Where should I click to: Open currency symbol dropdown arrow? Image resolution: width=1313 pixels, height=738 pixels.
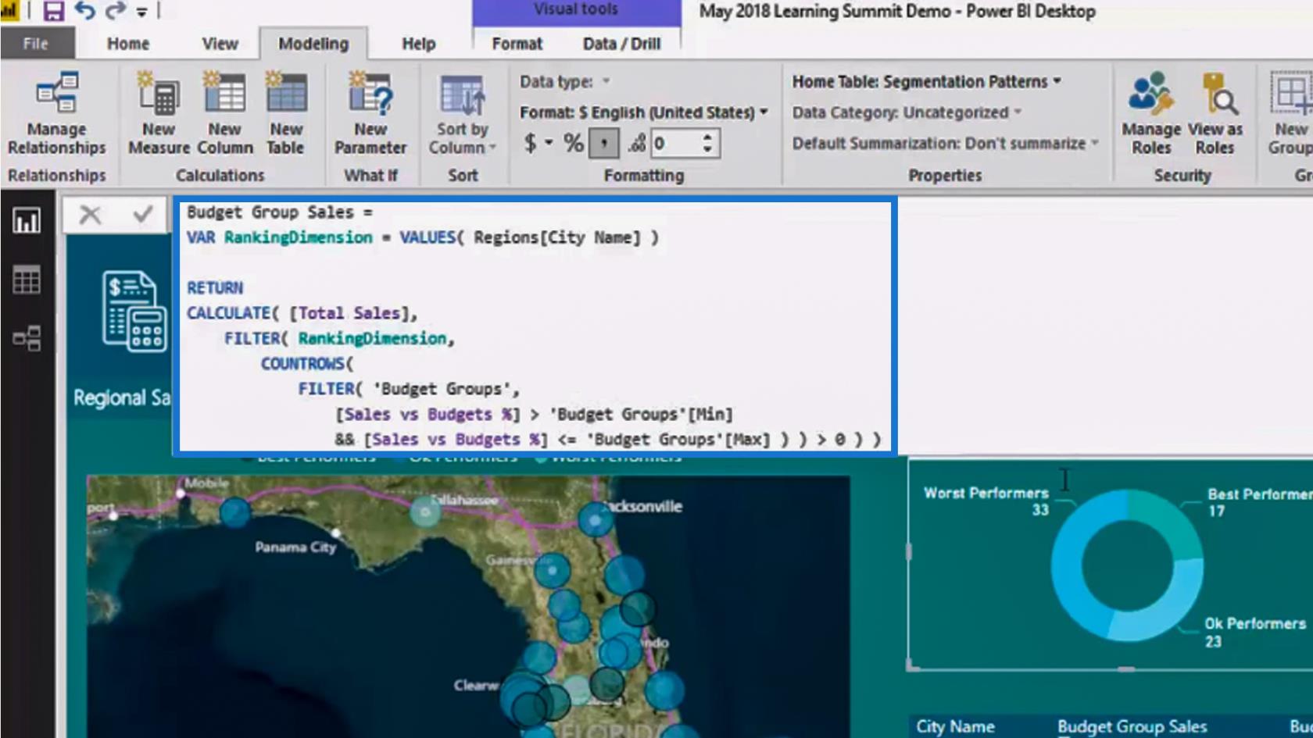pos(549,143)
